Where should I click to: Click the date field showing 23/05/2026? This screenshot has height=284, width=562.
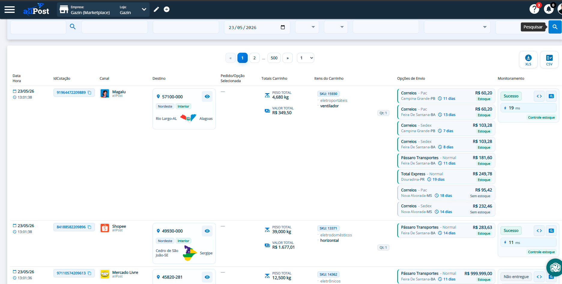257,27
